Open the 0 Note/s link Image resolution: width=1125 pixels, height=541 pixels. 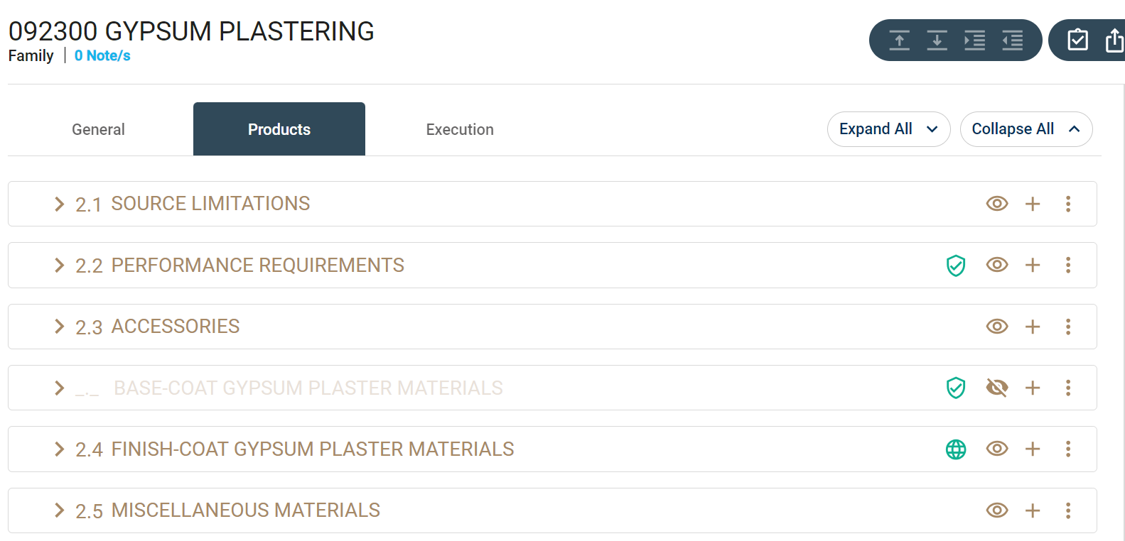point(102,56)
